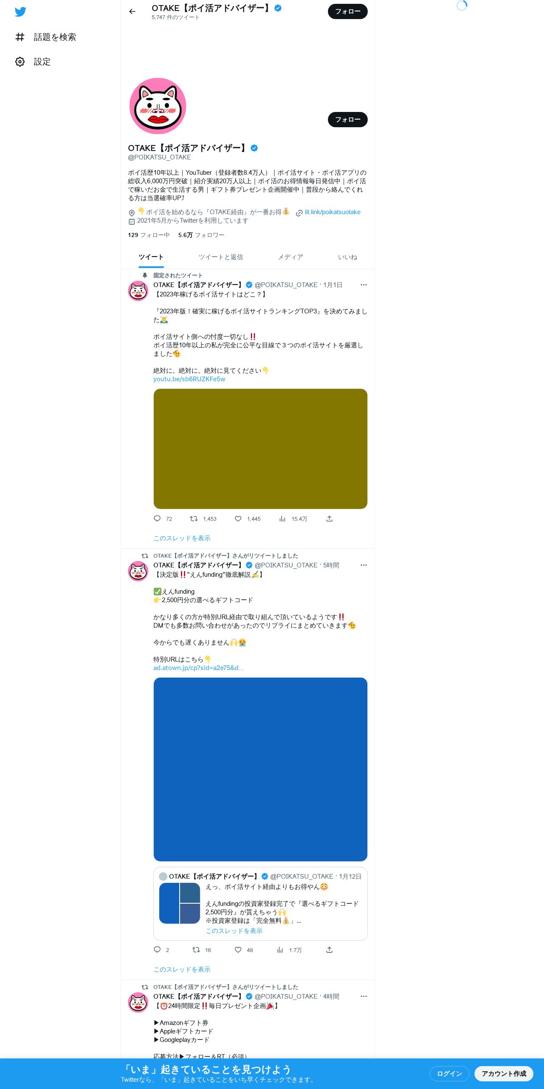The image size is (544, 1089).
Task: Switch to ツイートと返信 tab
Action: click(221, 257)
